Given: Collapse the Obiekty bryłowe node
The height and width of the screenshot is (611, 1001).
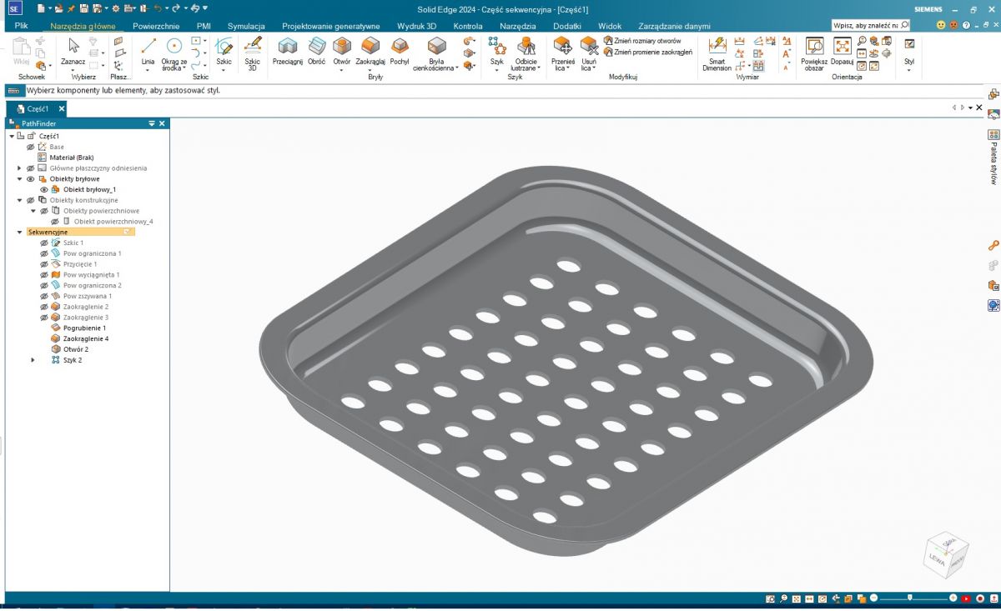Looking at the screenshot, I should coord(19,178).
